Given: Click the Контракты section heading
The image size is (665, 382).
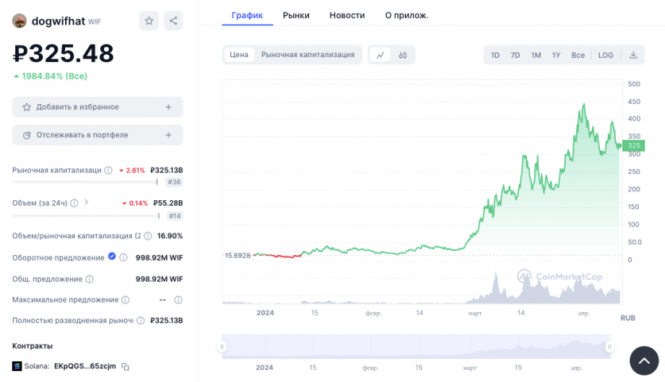Looking at the screenshot, I should click(x=33, y=346).
